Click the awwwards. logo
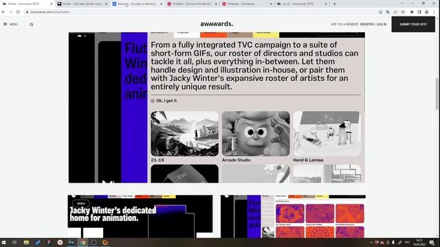The width and height of the screenshot is (440, 247). pos(217,24)
